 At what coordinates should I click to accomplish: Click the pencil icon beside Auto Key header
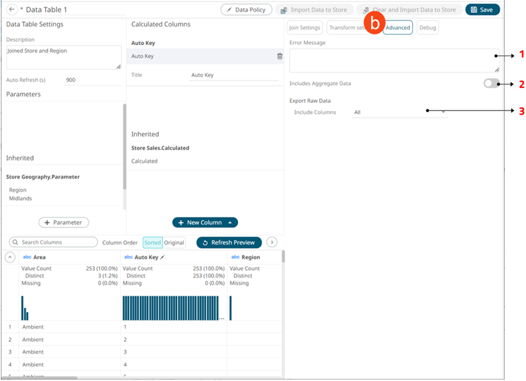(x=162, y=257)
